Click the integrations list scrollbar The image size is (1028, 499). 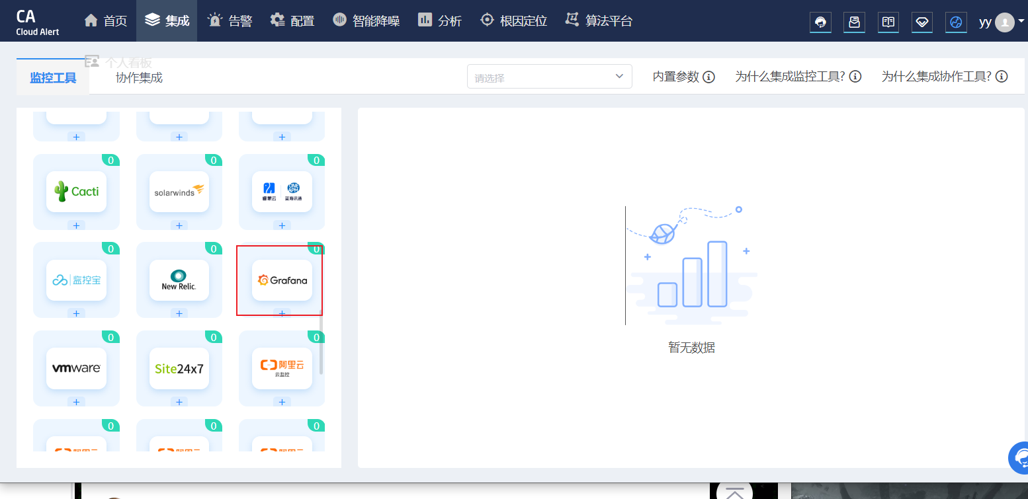[321, 342]
